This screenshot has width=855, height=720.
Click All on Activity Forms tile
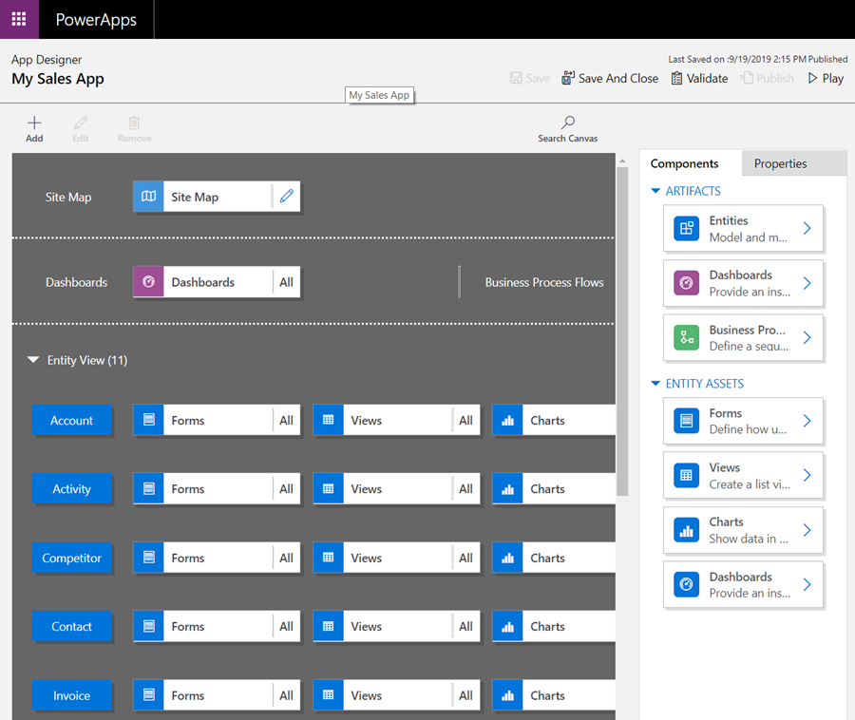[x=286, y=489]
